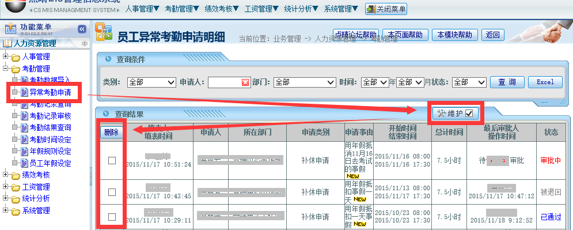Viewport: 573px width, 230px height.
Task: Click the red picker icon in 申请人 field
Action: [x=245, y=82]
